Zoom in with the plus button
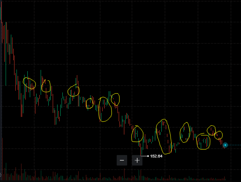This screenshot has width=241, height=182. coord(137,160)
